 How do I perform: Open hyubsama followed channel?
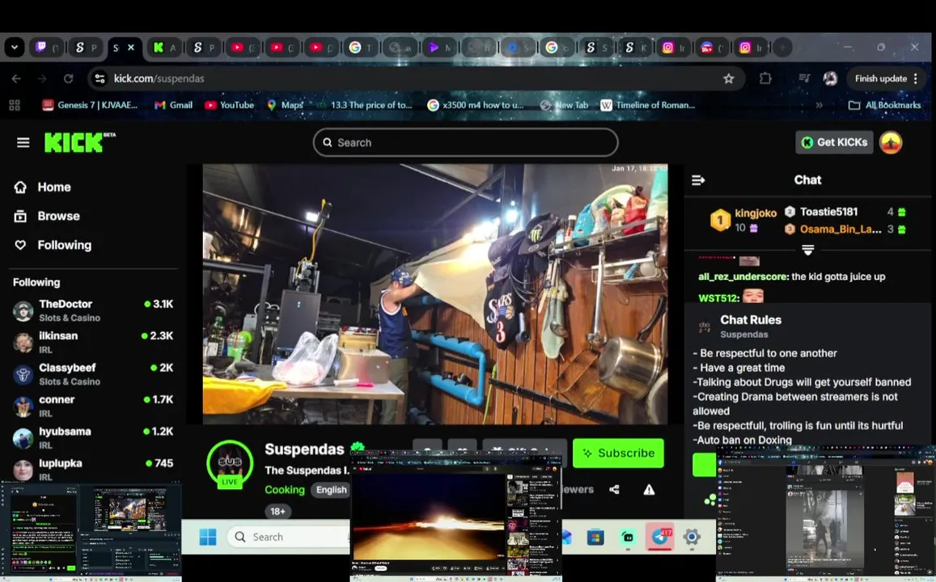[92, 437]
